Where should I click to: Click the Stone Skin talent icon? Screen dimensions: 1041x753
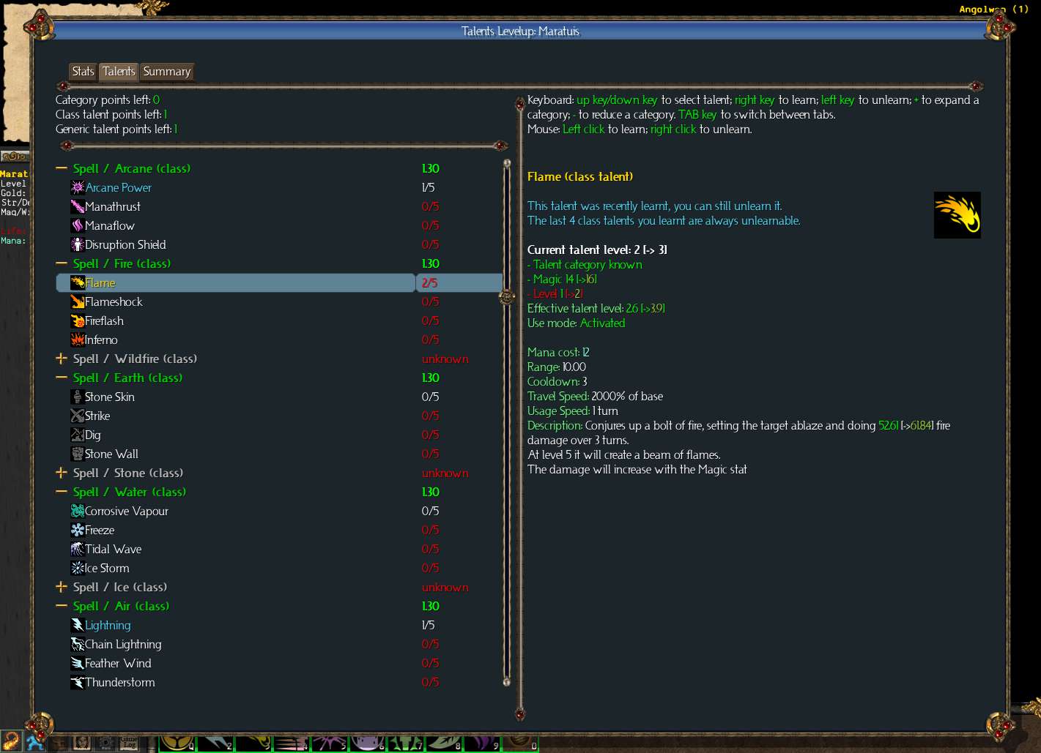(78, 397)
